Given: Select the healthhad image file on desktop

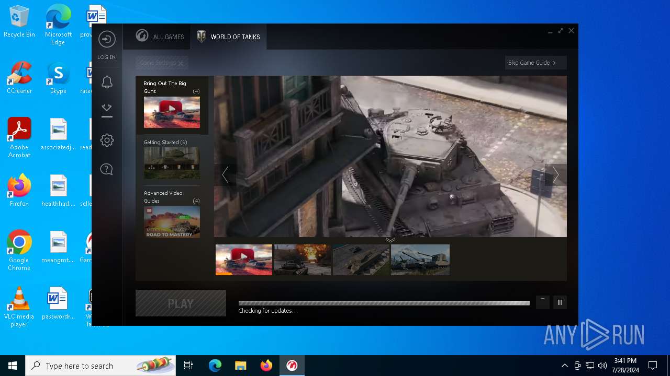Looking at the screenshot, I should pyautogui.click(x=58, y=191).
